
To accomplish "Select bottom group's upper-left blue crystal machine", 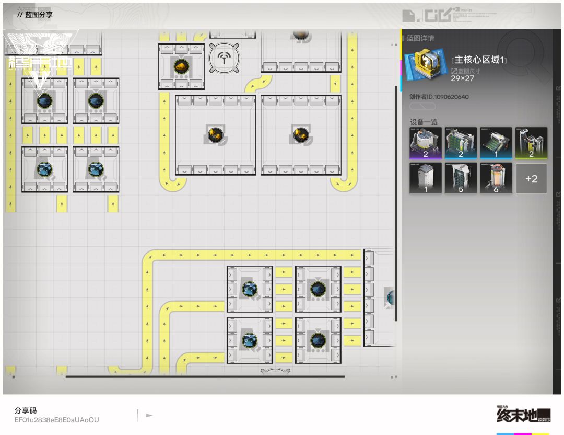I will pos(250,289).
